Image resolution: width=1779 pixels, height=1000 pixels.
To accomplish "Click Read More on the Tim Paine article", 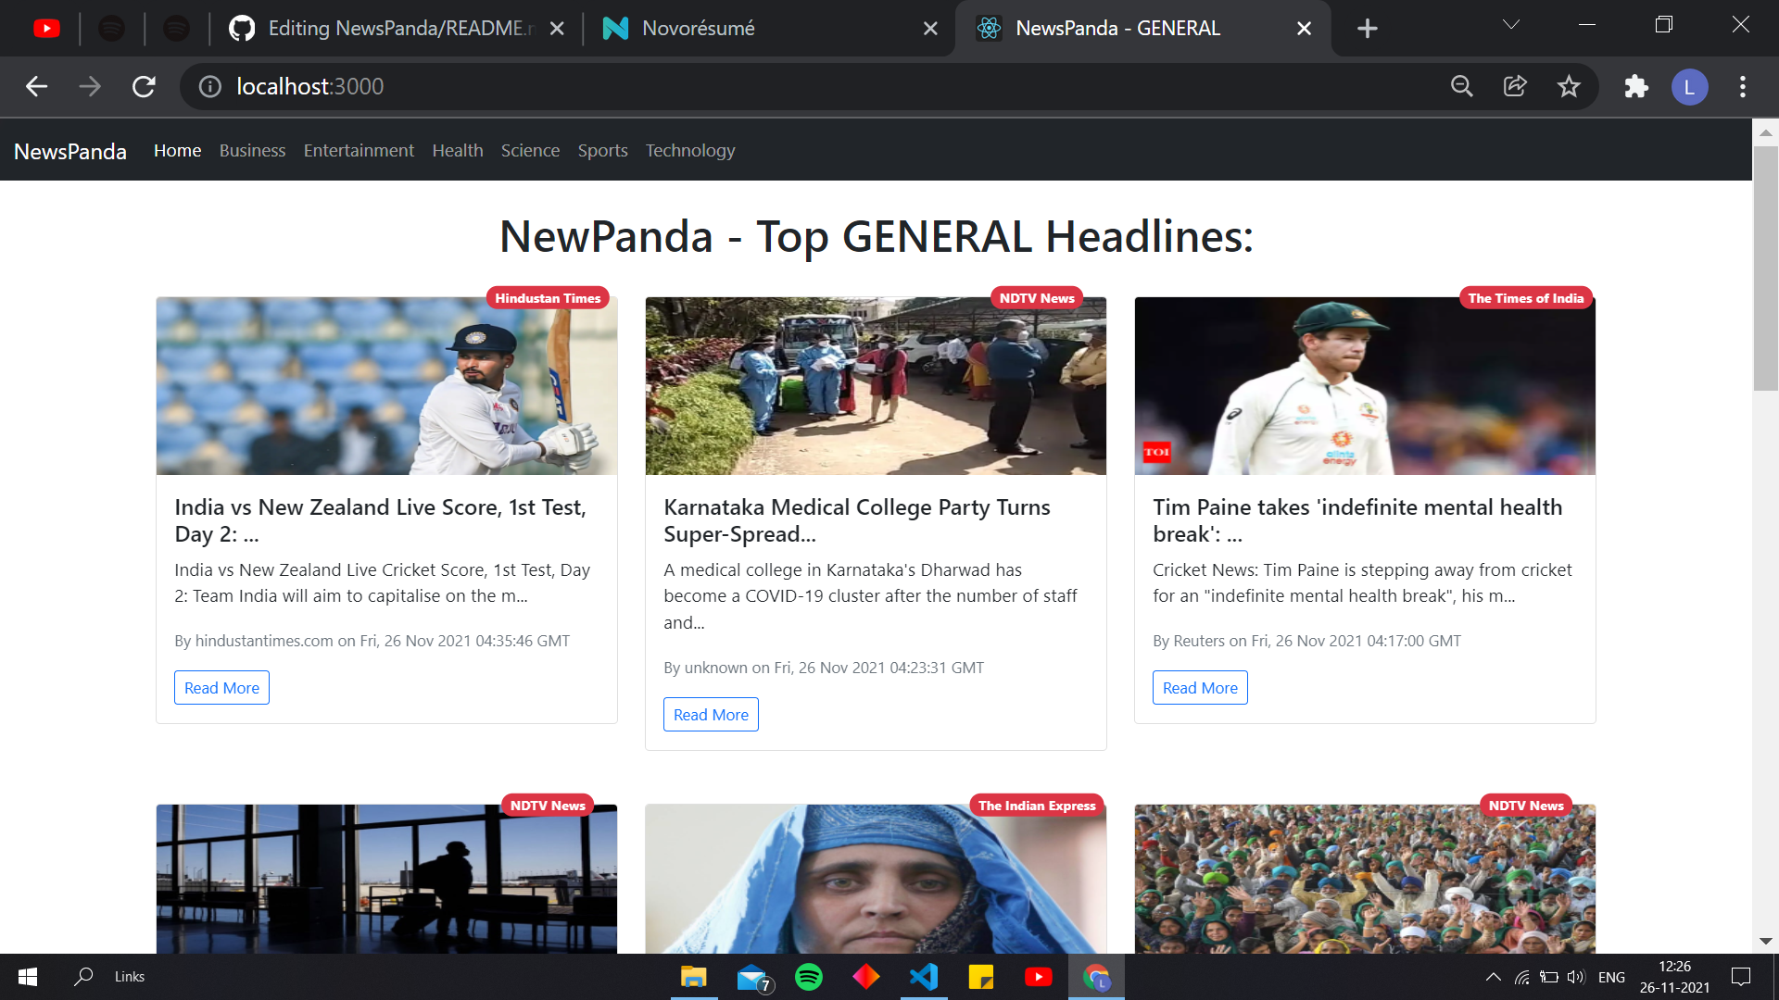I will pos(1199,687).
